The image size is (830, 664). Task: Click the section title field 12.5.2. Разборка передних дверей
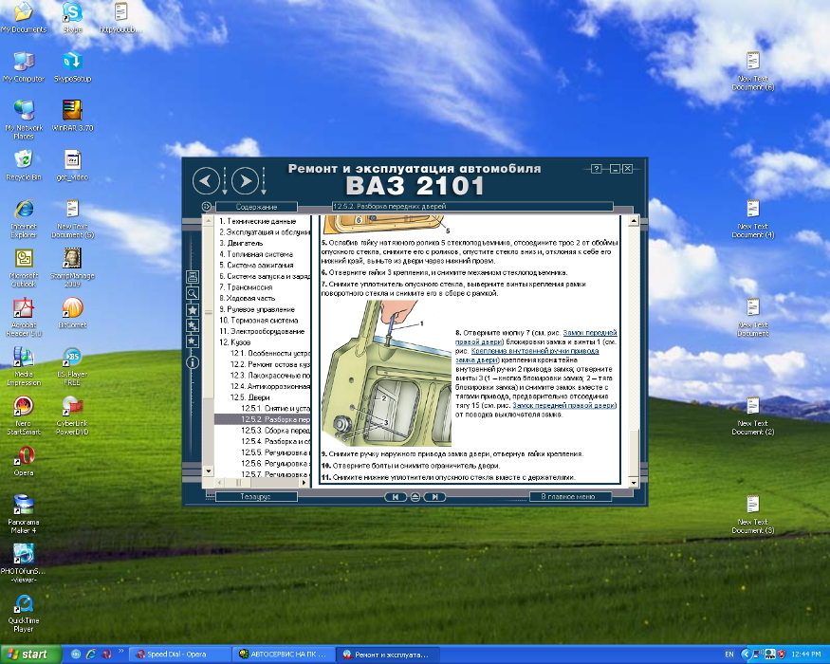point(472,207)
